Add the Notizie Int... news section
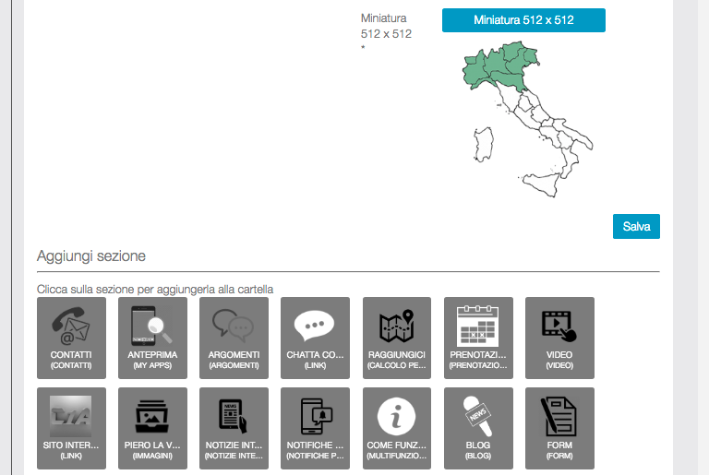This screenshot has width=709, height=475. coord(234,428)
